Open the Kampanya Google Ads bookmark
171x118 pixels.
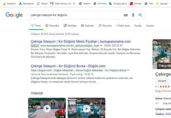coord(26,4)
